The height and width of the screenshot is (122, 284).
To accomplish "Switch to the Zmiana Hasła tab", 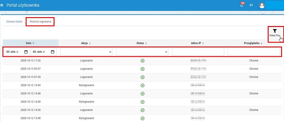I will 14,22.
